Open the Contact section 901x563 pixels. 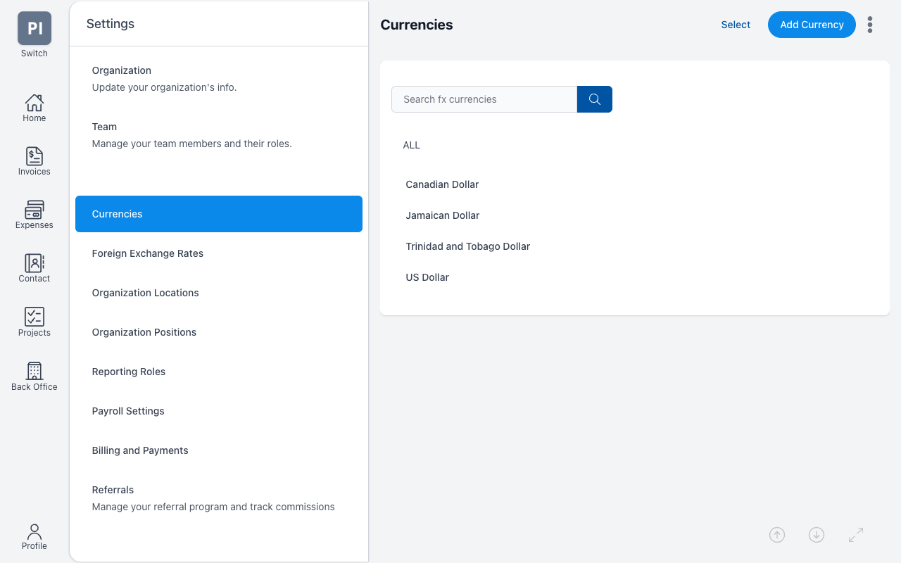pyautogui.click(x=34, y=267)
